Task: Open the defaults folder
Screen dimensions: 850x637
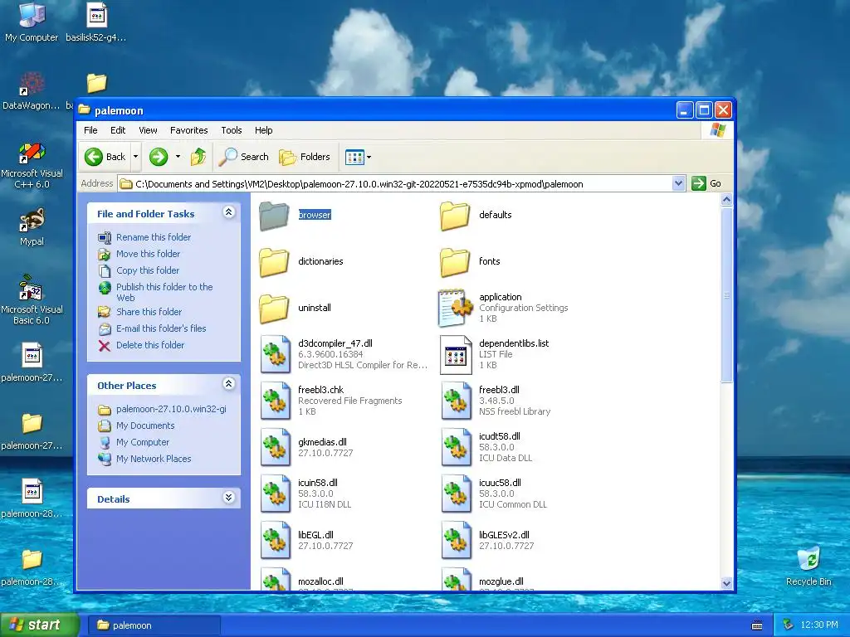Action: [x=455, y=216]
